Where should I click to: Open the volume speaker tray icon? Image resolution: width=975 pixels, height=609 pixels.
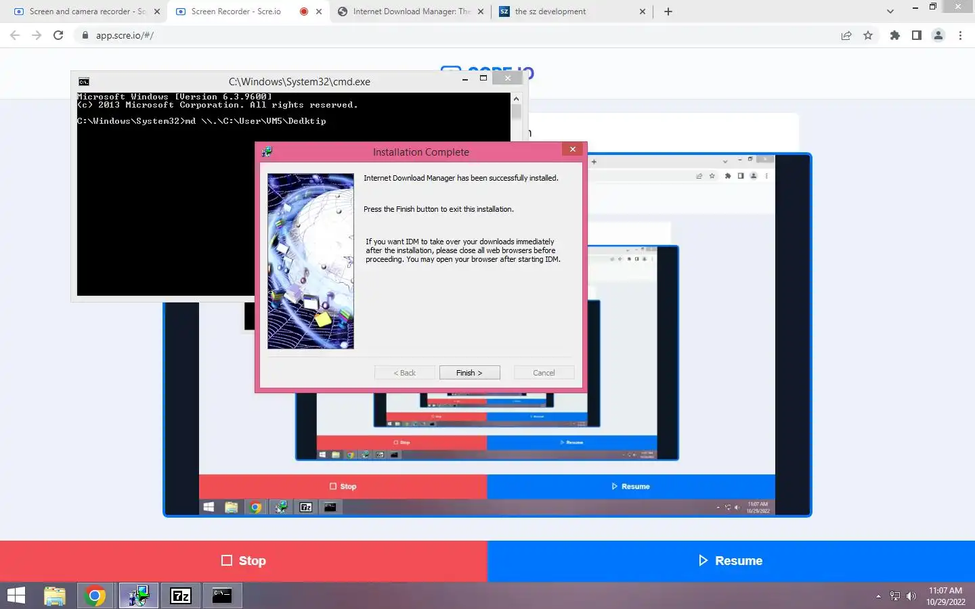(911, 596)
